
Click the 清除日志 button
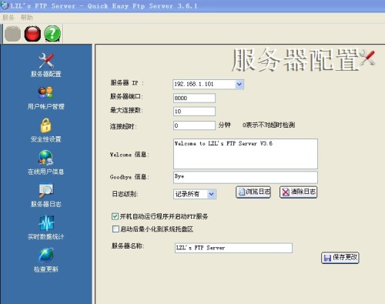tap(298, 192)
